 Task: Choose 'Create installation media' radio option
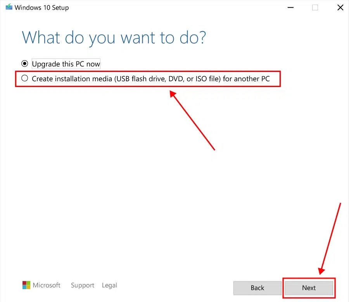(25, 78)
